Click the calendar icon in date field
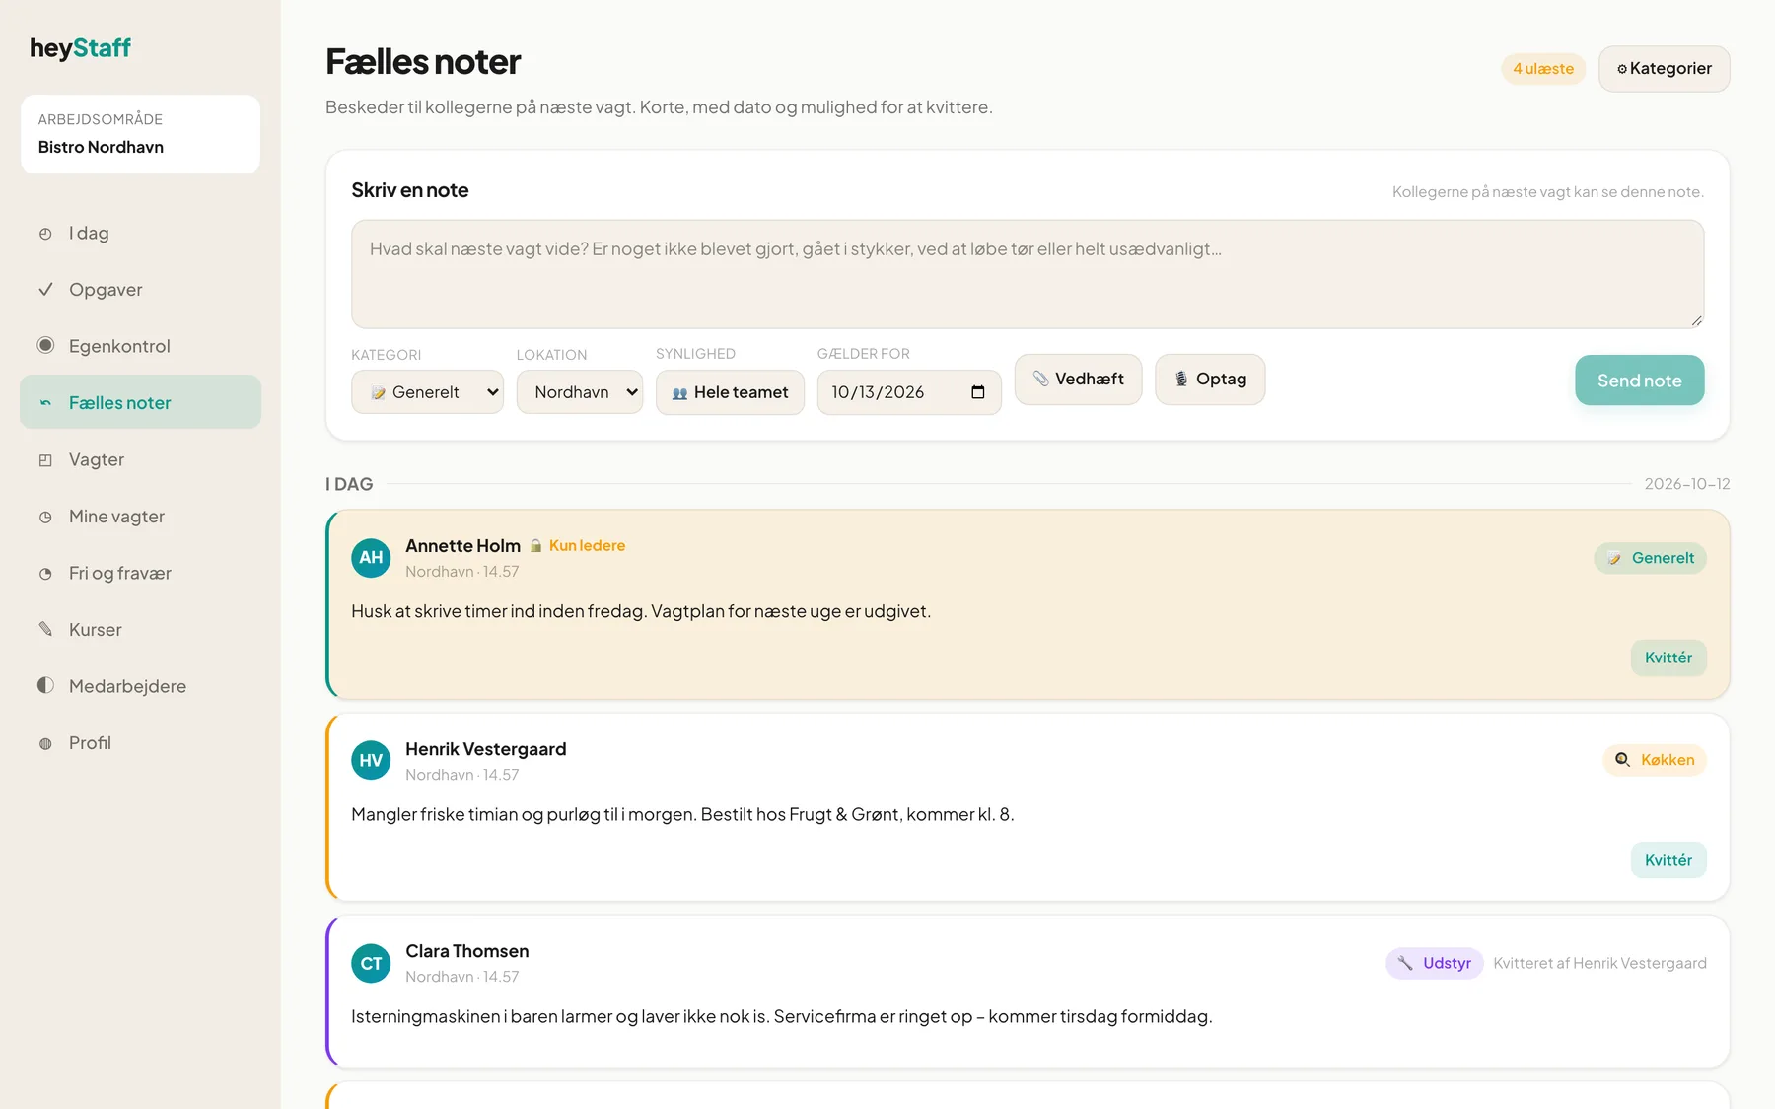 [x=978, y=392]
